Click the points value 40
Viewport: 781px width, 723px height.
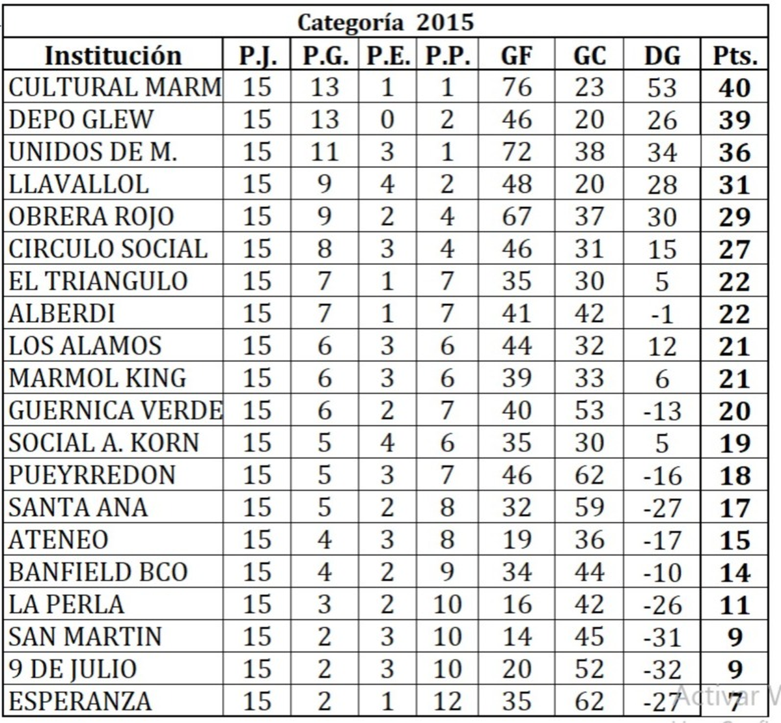(735, 87)
